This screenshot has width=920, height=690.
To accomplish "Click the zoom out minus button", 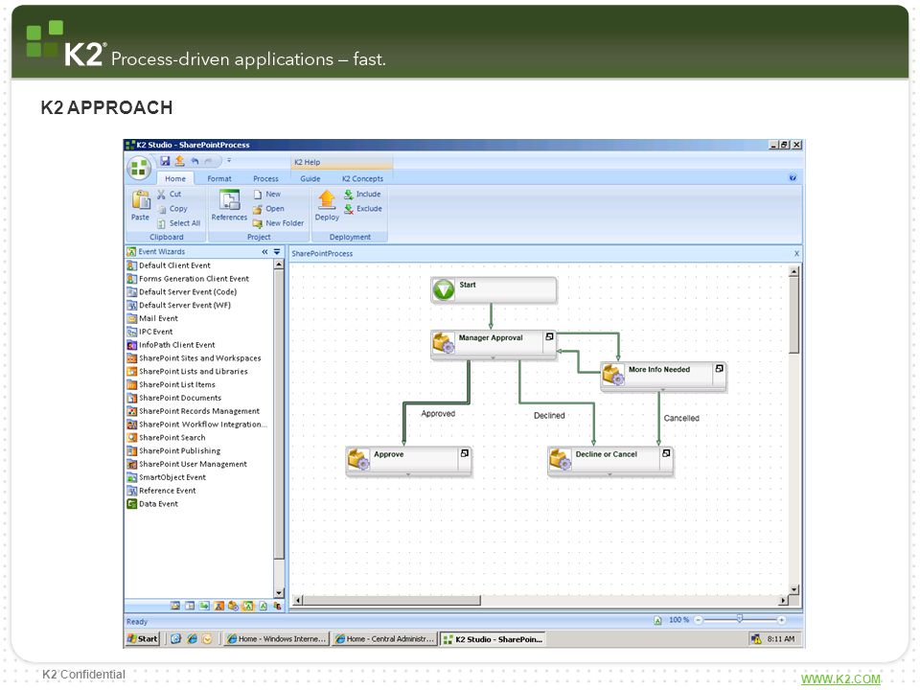I will pyautogui.click(x=699, y=620).
